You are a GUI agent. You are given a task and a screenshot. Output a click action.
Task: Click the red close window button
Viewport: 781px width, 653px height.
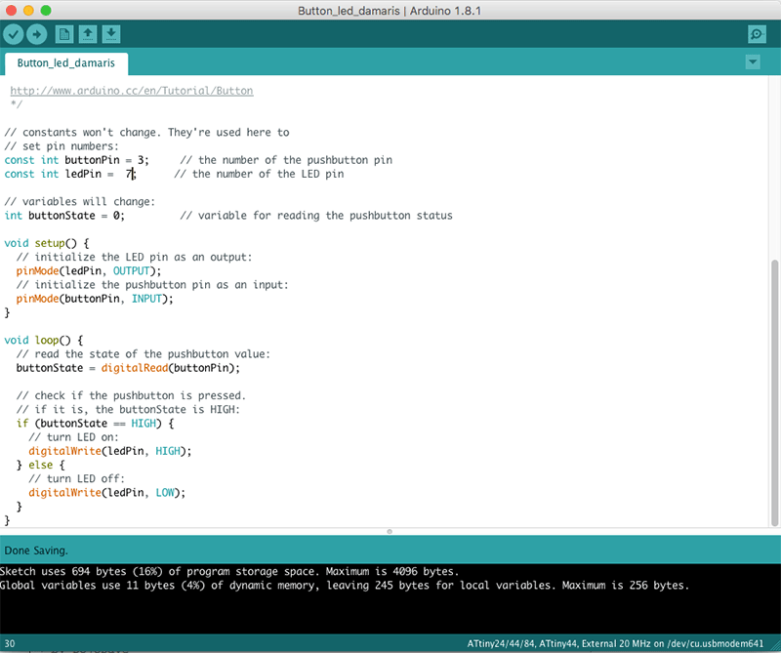pyautogui.click(x=11, y=10)
